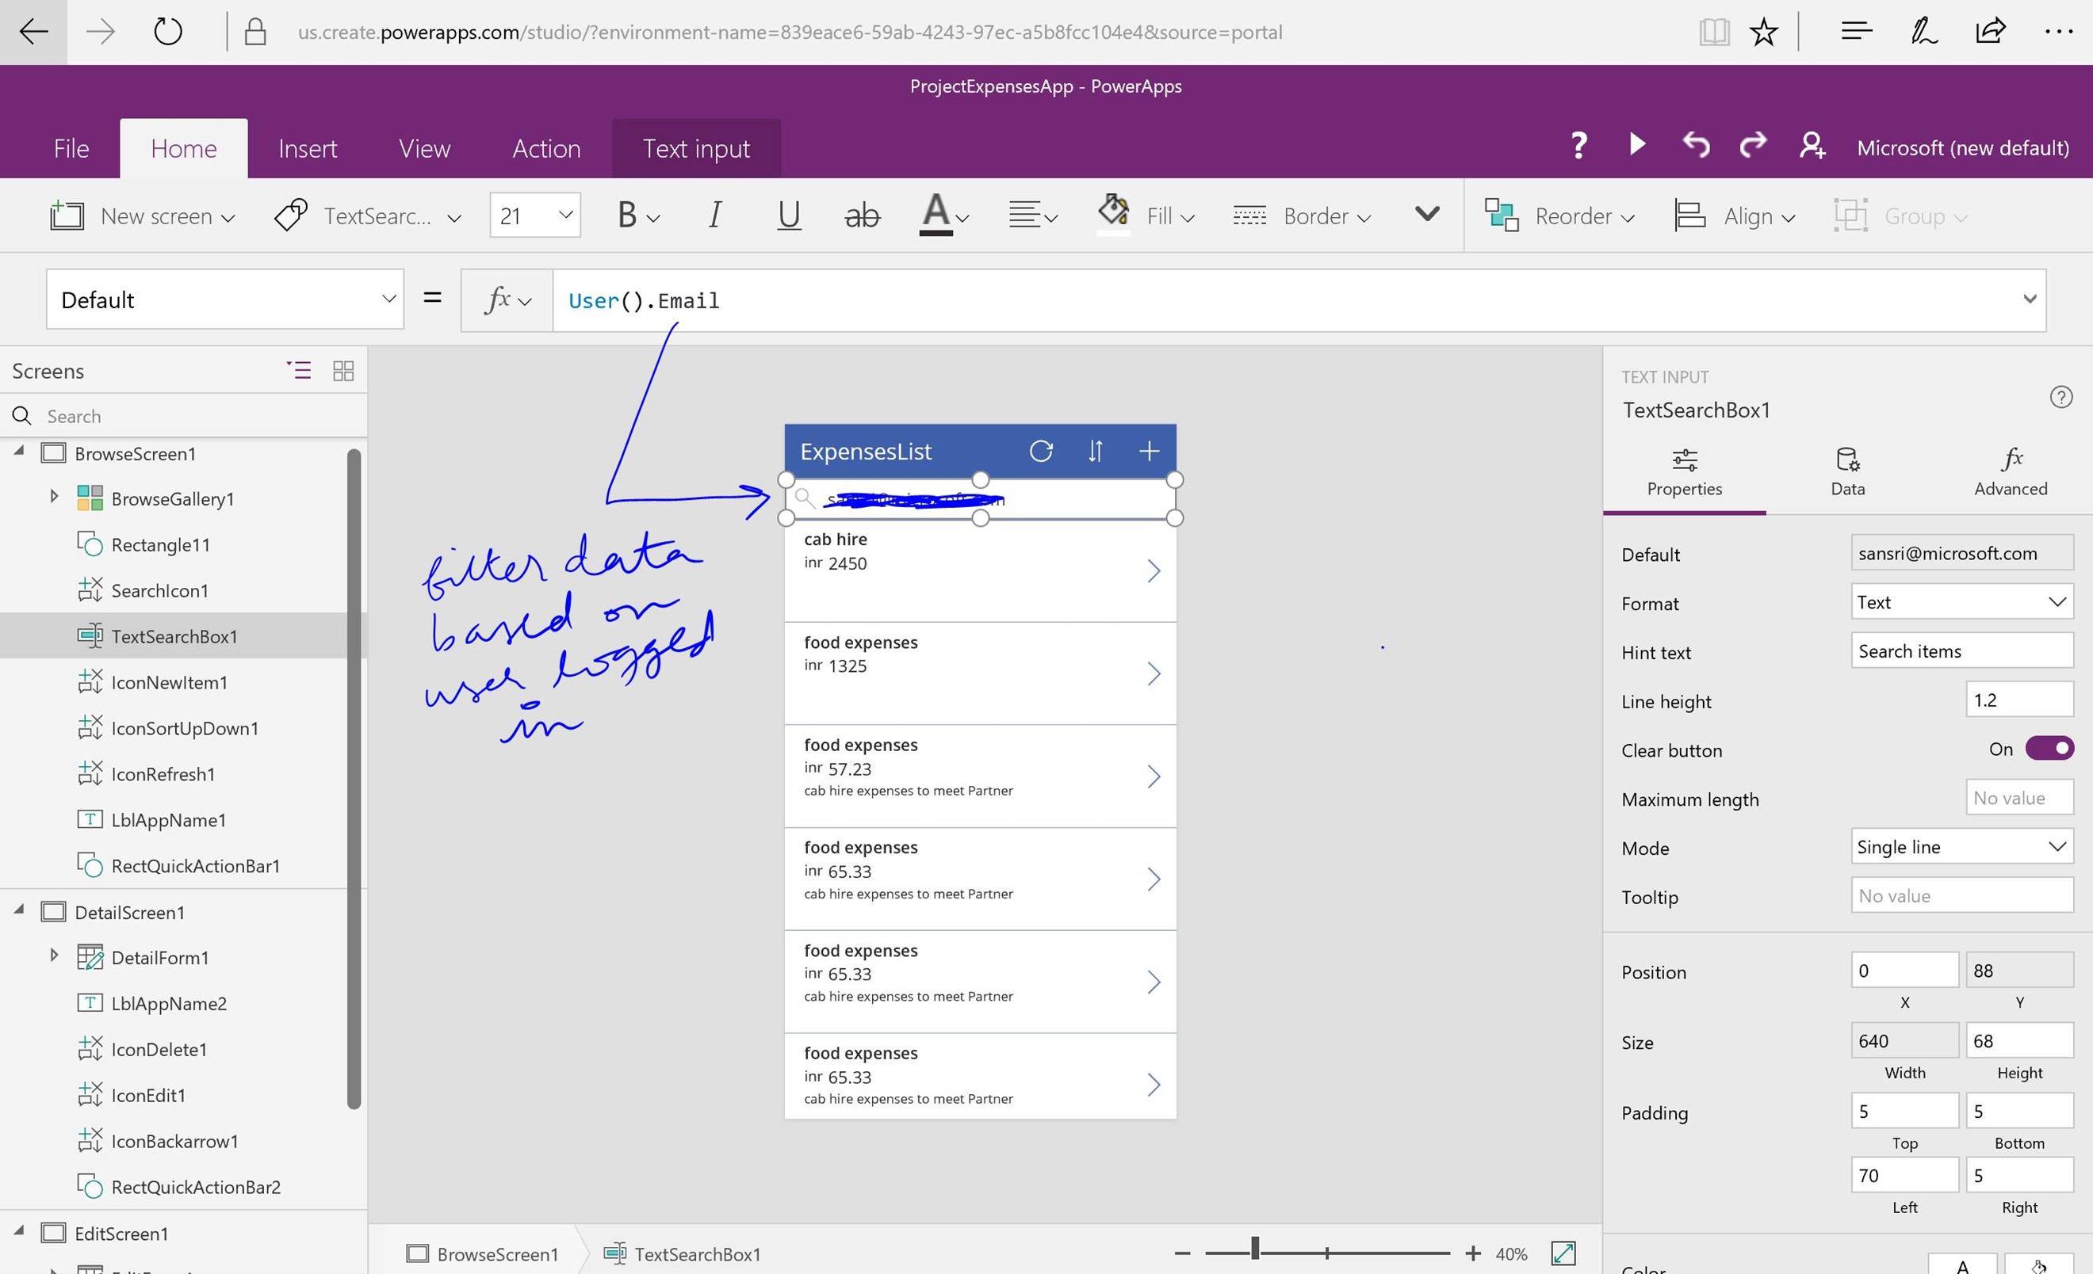Image resolution: width=2093 pixels, height=1274 pixels.
Task: Expand the BrowseGallery1 tree node
Action: pyautogui.click(x=54, y=497)
